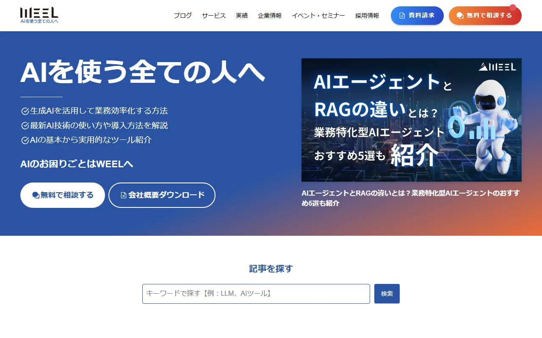Open イベント・セミナー from the navigation

[x=319, y=15]
